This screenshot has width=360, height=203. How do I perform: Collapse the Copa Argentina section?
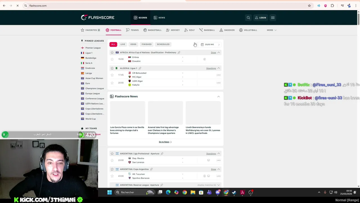pyautogui.click(x=219, y=169)
